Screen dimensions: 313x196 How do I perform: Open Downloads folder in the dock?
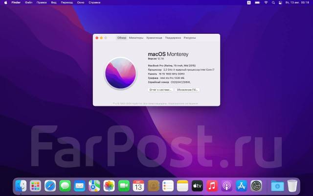277,186
